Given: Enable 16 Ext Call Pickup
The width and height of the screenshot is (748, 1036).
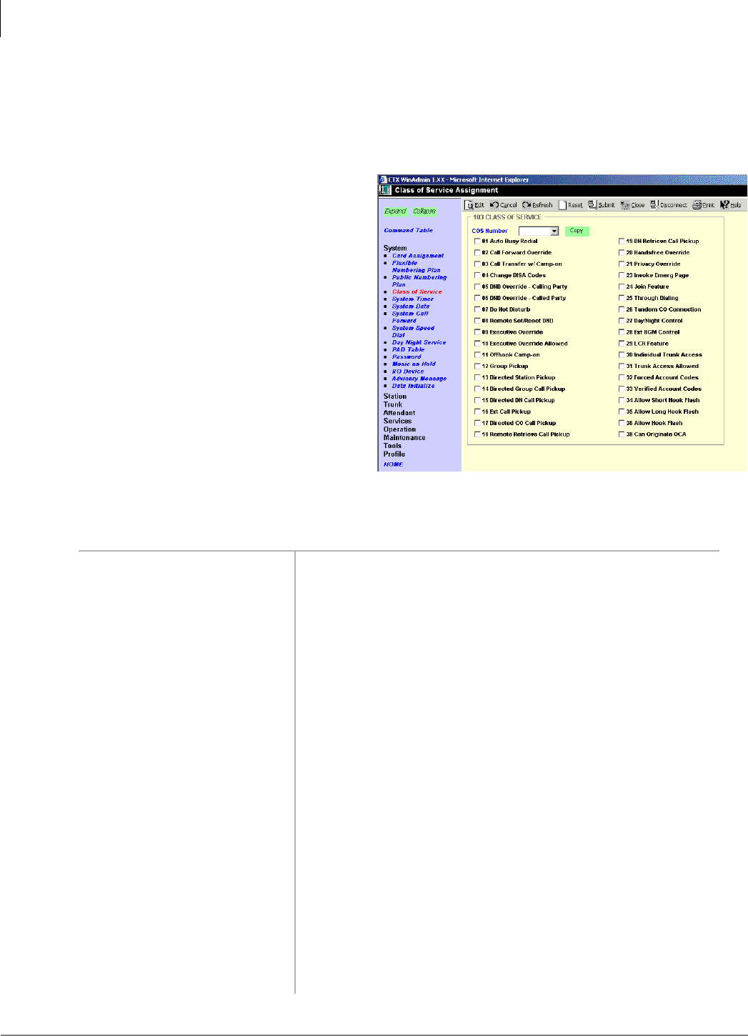Looking at the screenshot, I should [x=478, y=412].
